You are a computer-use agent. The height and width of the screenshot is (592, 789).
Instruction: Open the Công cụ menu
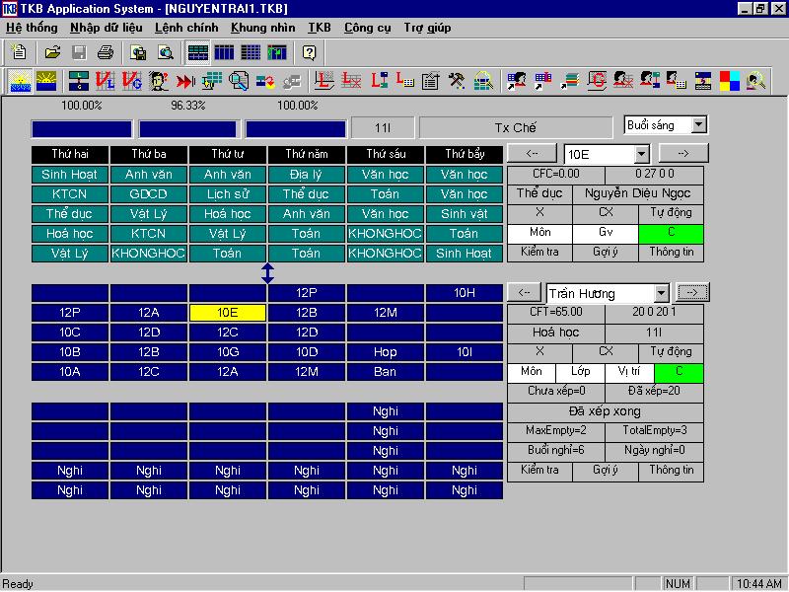[x=366, y=28]
